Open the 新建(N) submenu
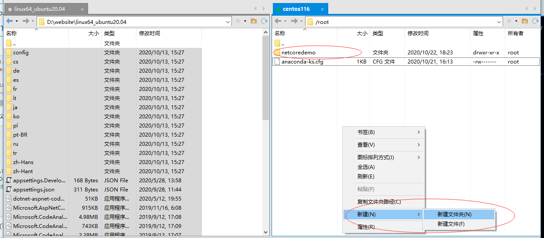 (384, 215)
